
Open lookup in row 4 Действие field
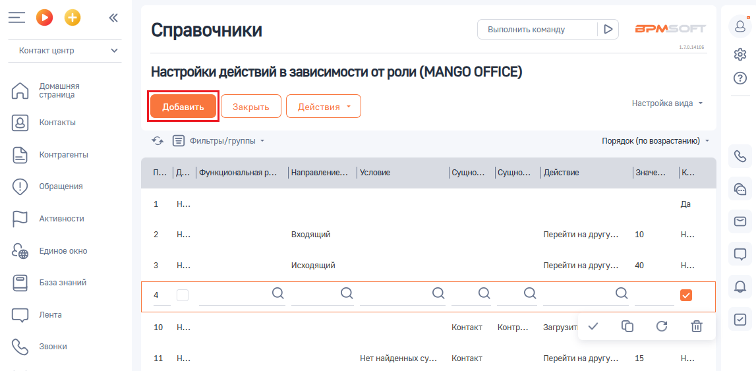tap(622, 293)
